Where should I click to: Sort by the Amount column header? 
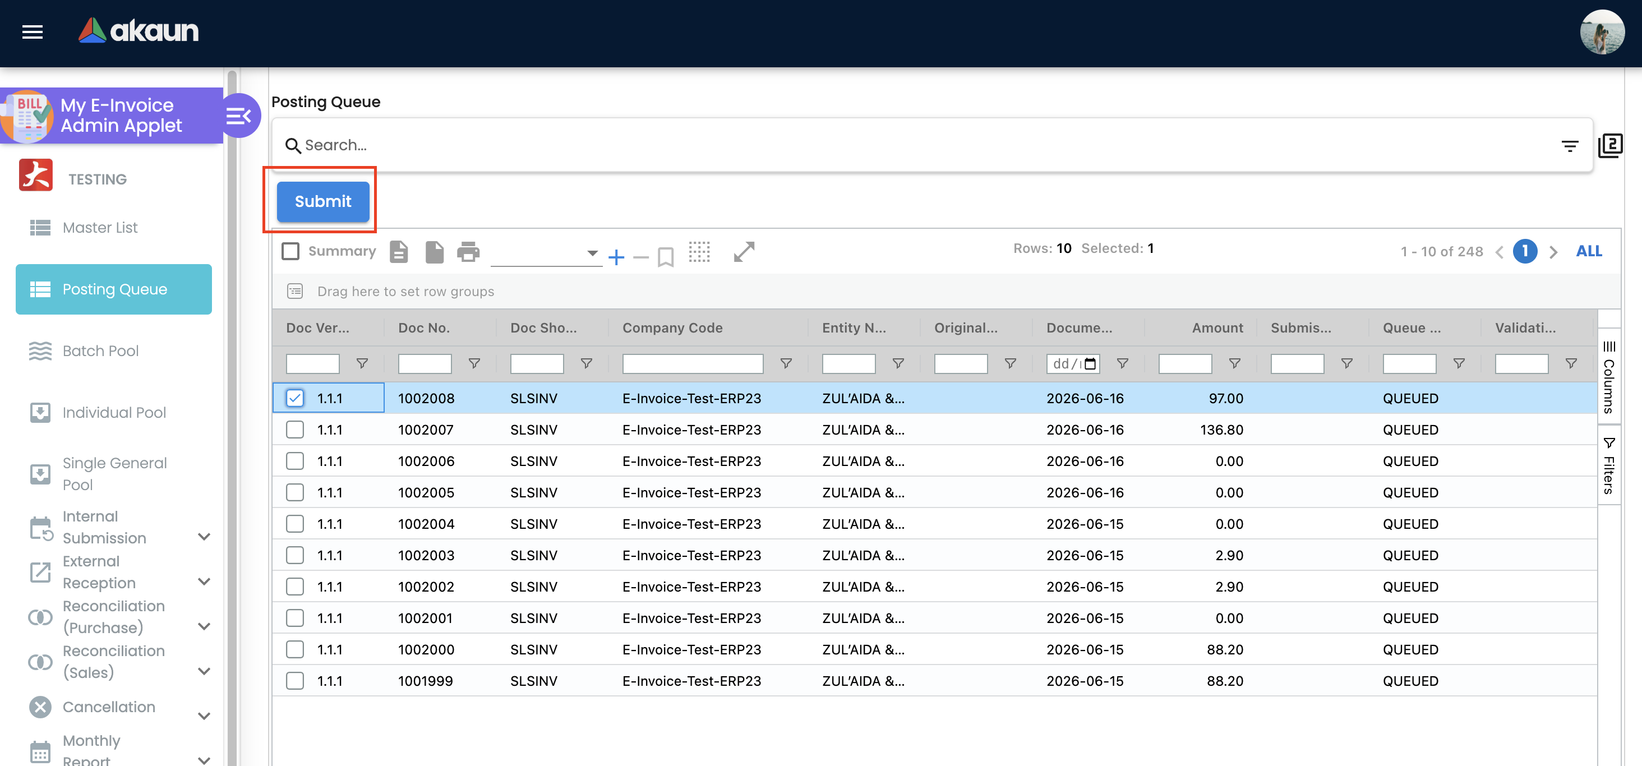coord(1217,327)
